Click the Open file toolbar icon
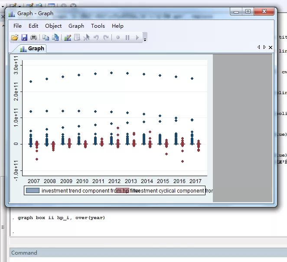 15,38
